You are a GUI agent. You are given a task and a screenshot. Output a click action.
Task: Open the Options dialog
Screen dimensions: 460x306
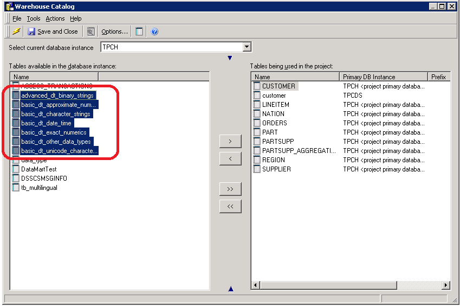coord(114,31)
